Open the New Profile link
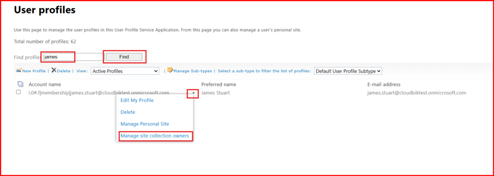This screenshot has height=176, width=494. [x=34, y=71]
